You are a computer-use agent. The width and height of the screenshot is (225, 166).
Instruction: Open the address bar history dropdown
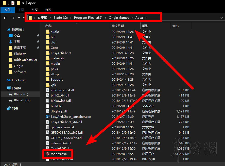click(221, 17)
